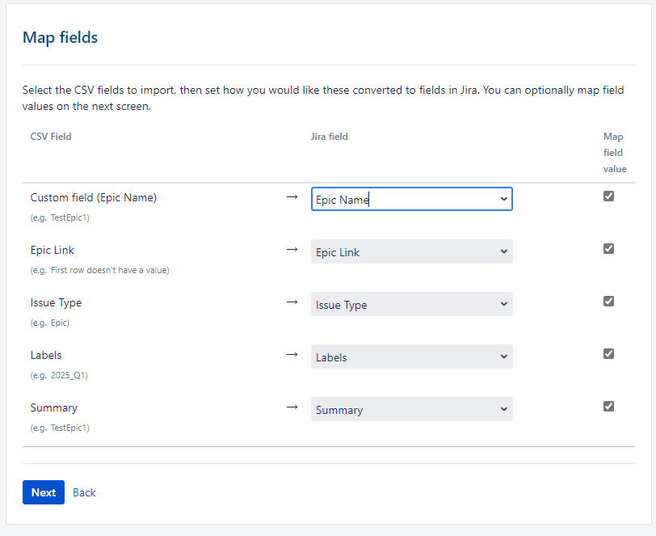656x536 pixels.
Task: Click the arrow icon in the Summary row
Action: pos(292,407)
